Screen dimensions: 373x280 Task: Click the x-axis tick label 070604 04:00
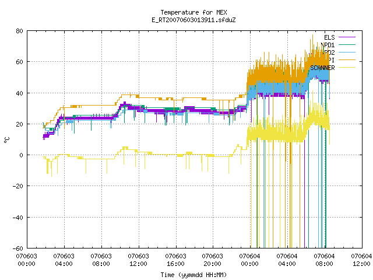pyautogui.click(x=287, y=260)
